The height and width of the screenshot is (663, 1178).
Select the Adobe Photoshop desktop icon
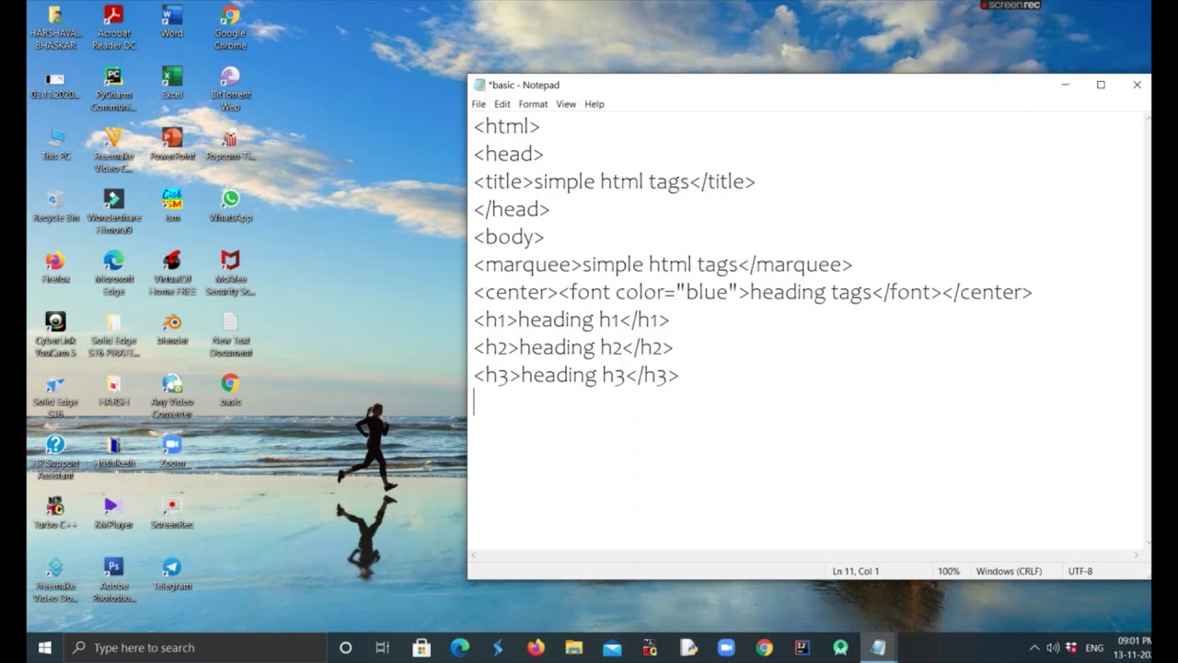pyautogui.click(x=113, y=580)
